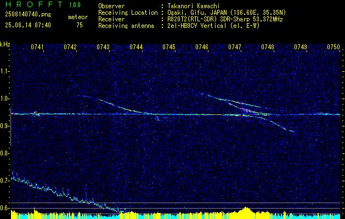Click the Receiving antenna label
The image size is (345, 219).
(x=126, y=26)
